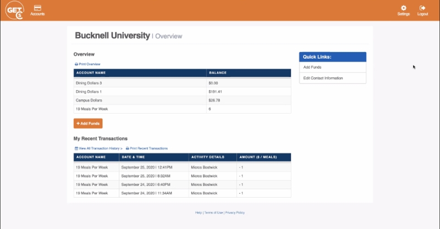Screen dimensions: 440x229
Task: Click the Settings label in top bar
Action: (404, 14)
